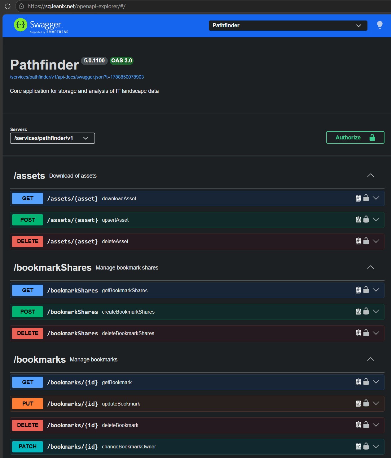This screenshot has width=391, height=458.
Task: Click the browser reload icon
Action: point(7,6)
